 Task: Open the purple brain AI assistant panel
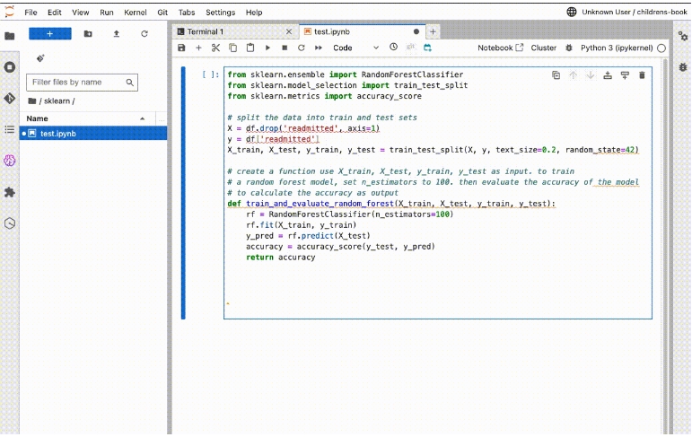(9, 161)
